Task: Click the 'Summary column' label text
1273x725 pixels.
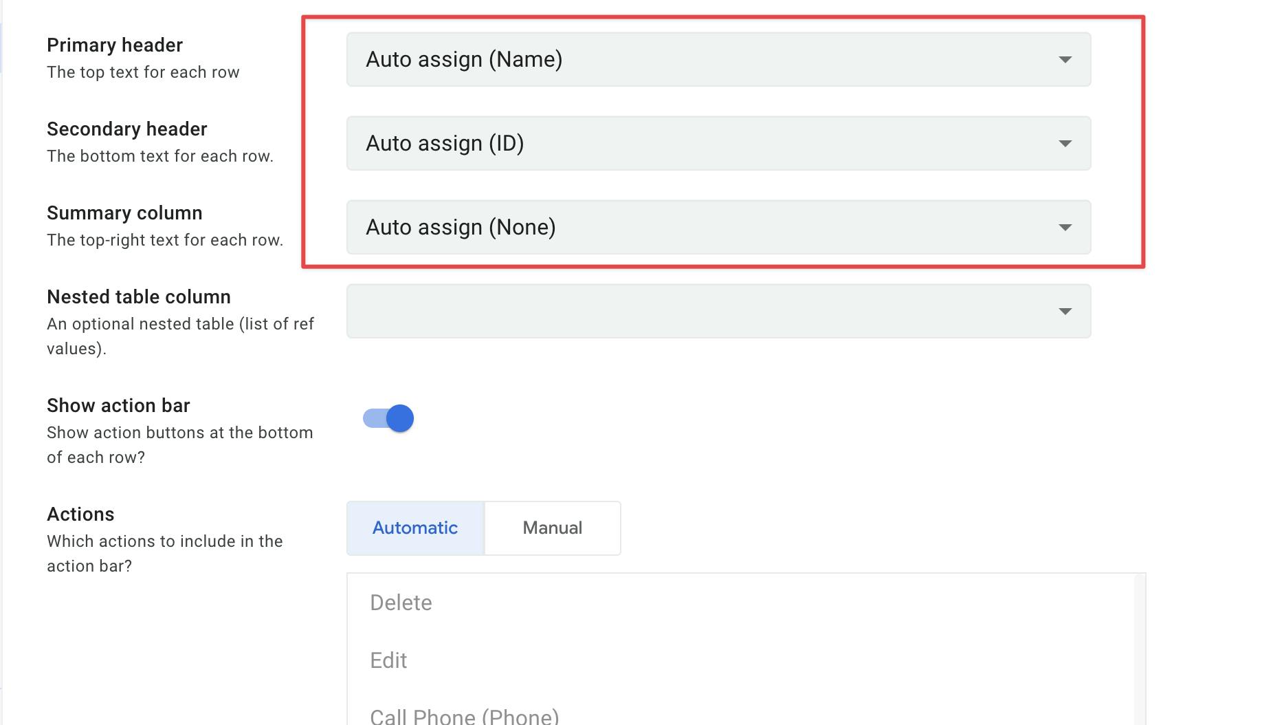Action: pos(124,213)
